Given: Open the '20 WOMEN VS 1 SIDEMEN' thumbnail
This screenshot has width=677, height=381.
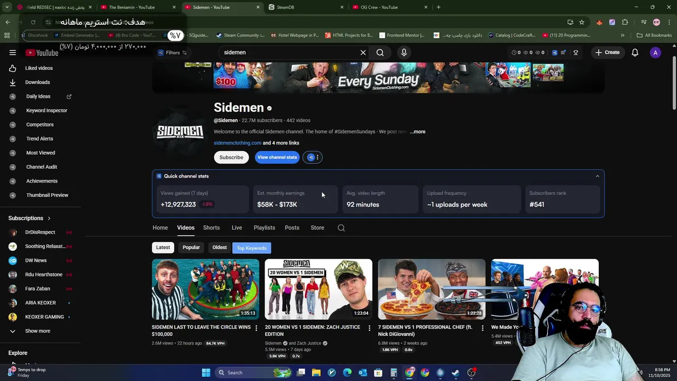Looking at the screenshot, I should pyautogui.click(x=318, y=289).
